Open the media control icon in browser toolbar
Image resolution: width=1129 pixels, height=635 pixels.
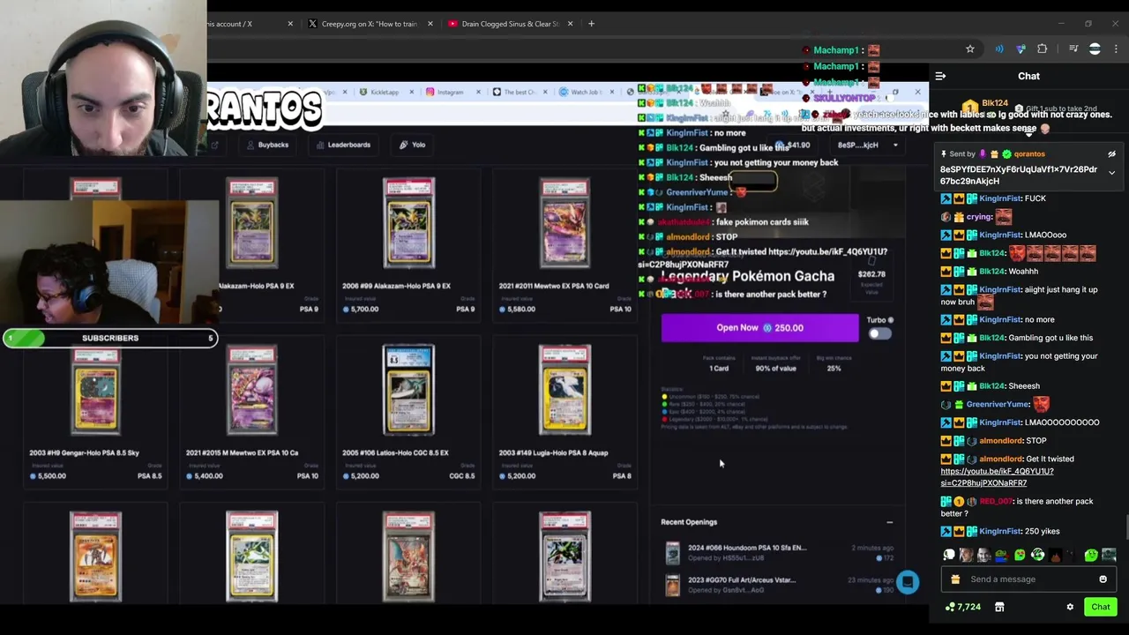[x=1073, y=49]
